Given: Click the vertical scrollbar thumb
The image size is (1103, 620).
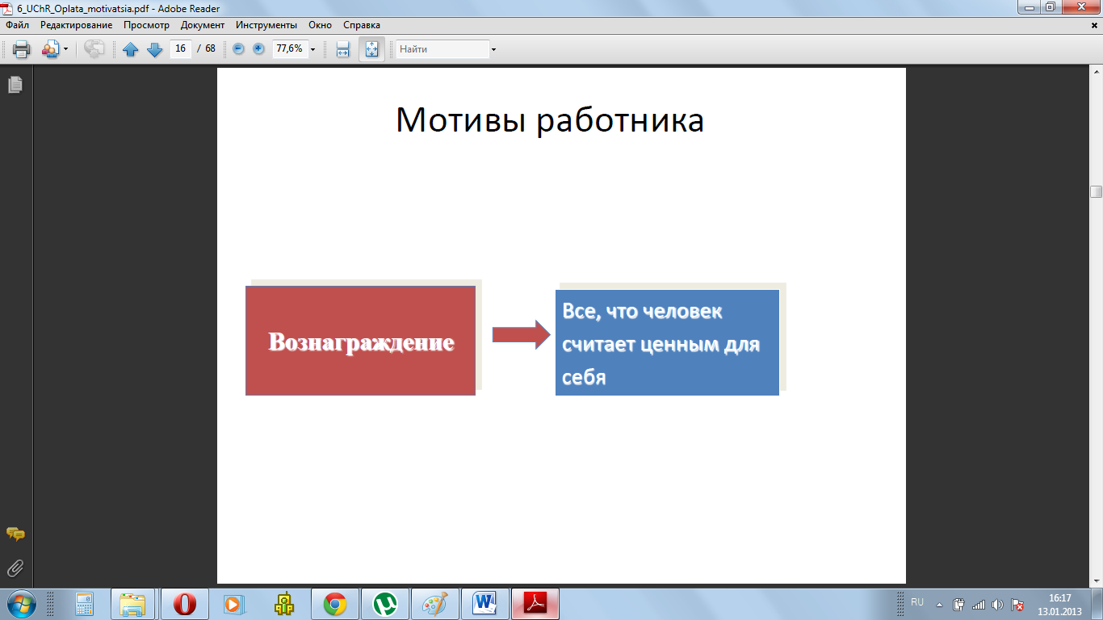Looking at the screenshot, I should click(1096, 191).
